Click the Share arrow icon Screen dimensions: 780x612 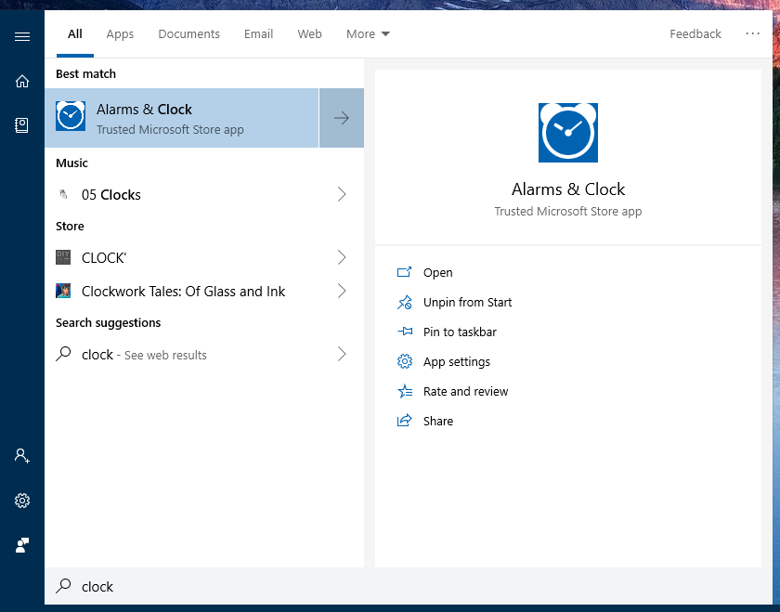[x=405, y=421]
